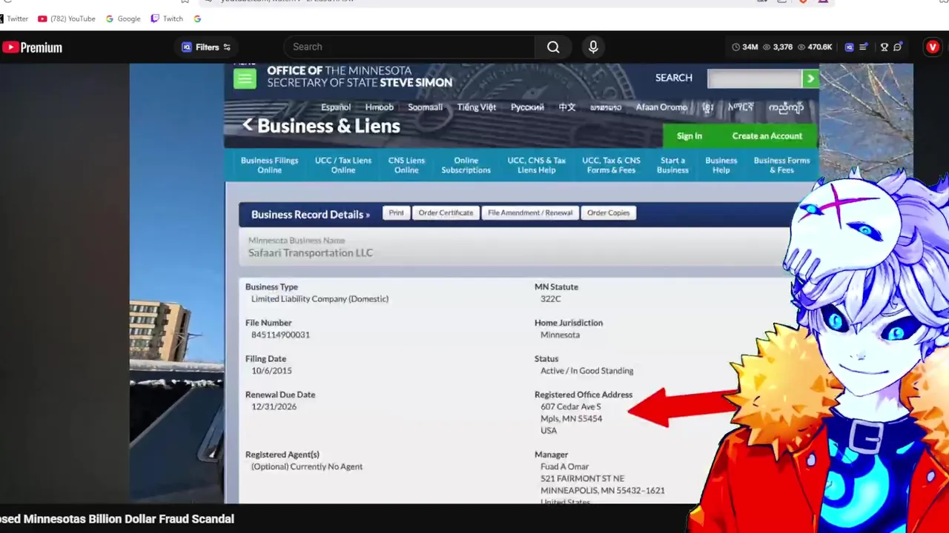The width and height of the screenshot is (949, 533).
Task: Open the green hamburger menu on Minnesota site
Action: pos(245,78)
